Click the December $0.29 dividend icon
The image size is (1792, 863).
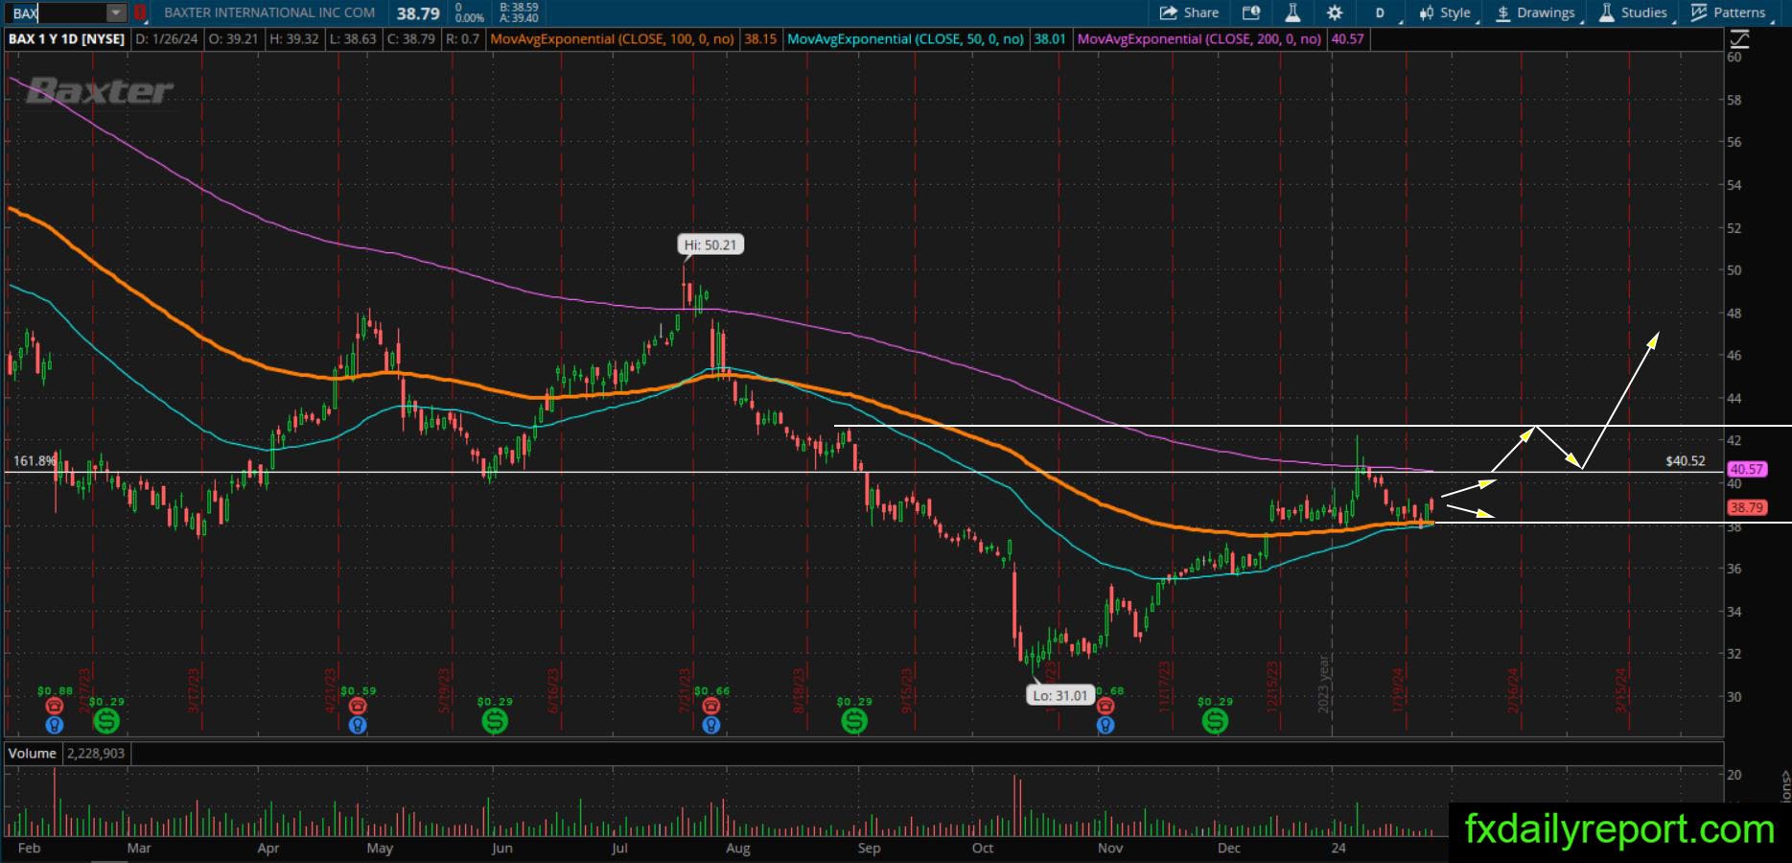point(1215,720)
